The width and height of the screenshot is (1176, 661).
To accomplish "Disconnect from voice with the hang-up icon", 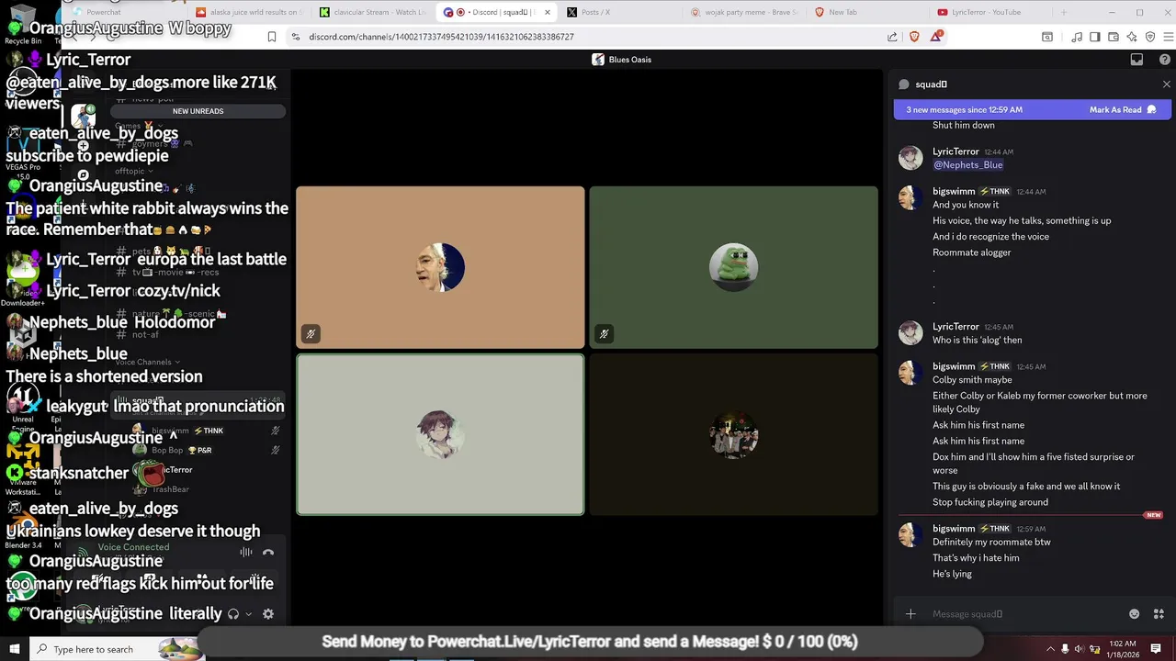I will (x=268, y=553).
